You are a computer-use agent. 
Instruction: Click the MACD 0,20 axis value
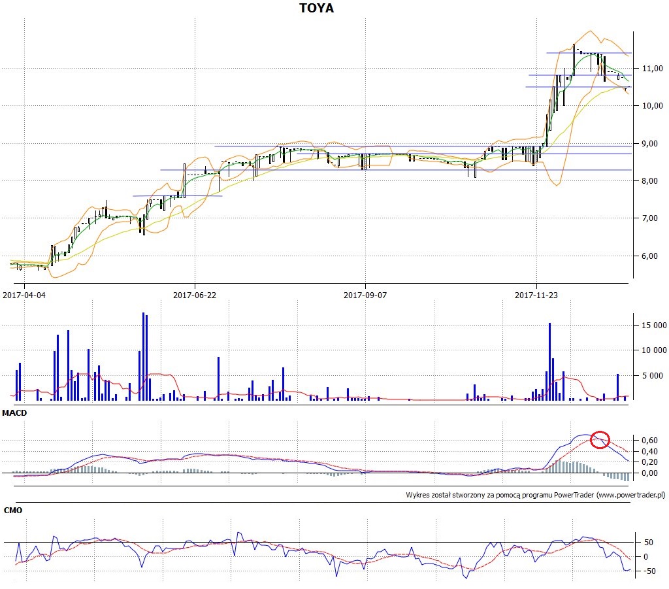click(x=649, y=462)
